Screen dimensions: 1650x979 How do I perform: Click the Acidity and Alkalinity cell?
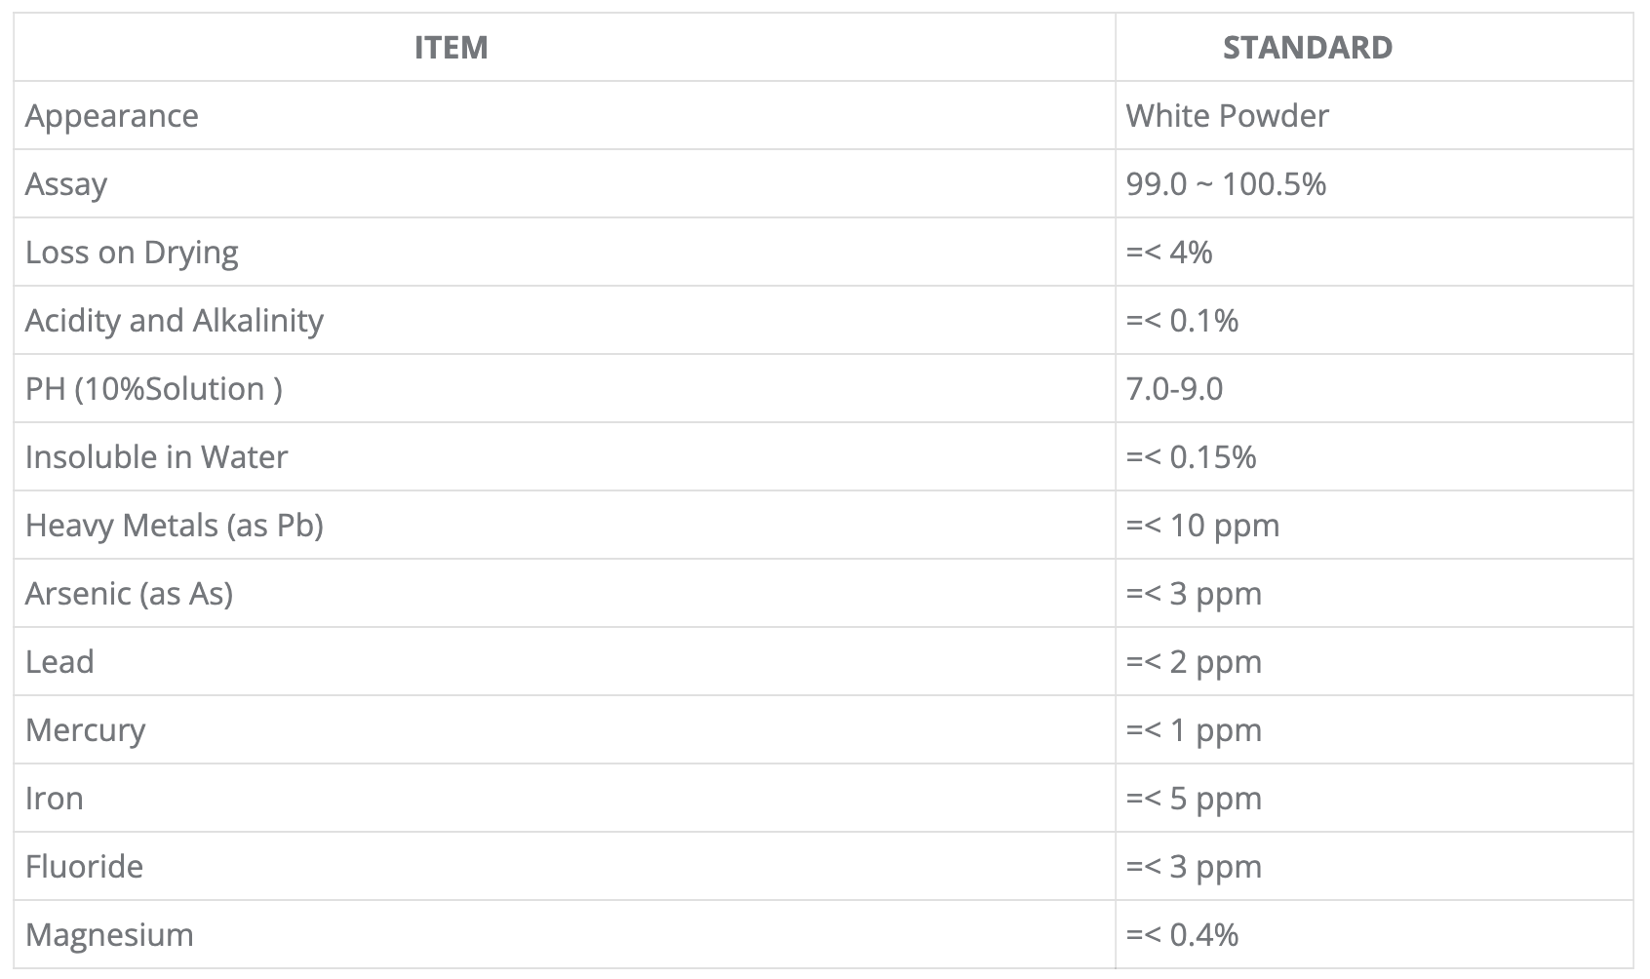(175, 321)
